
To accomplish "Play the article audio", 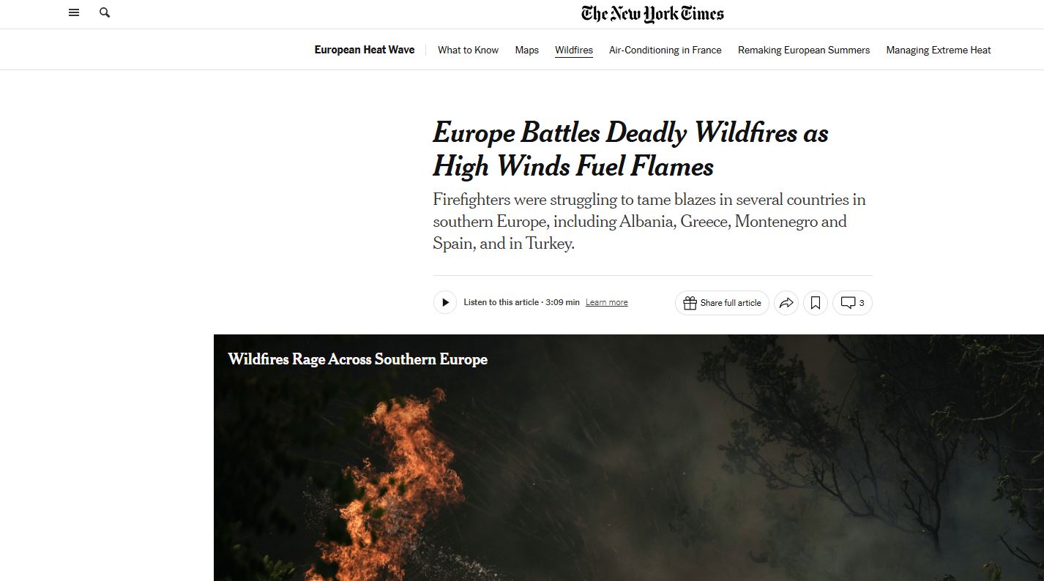I will 445,302.
